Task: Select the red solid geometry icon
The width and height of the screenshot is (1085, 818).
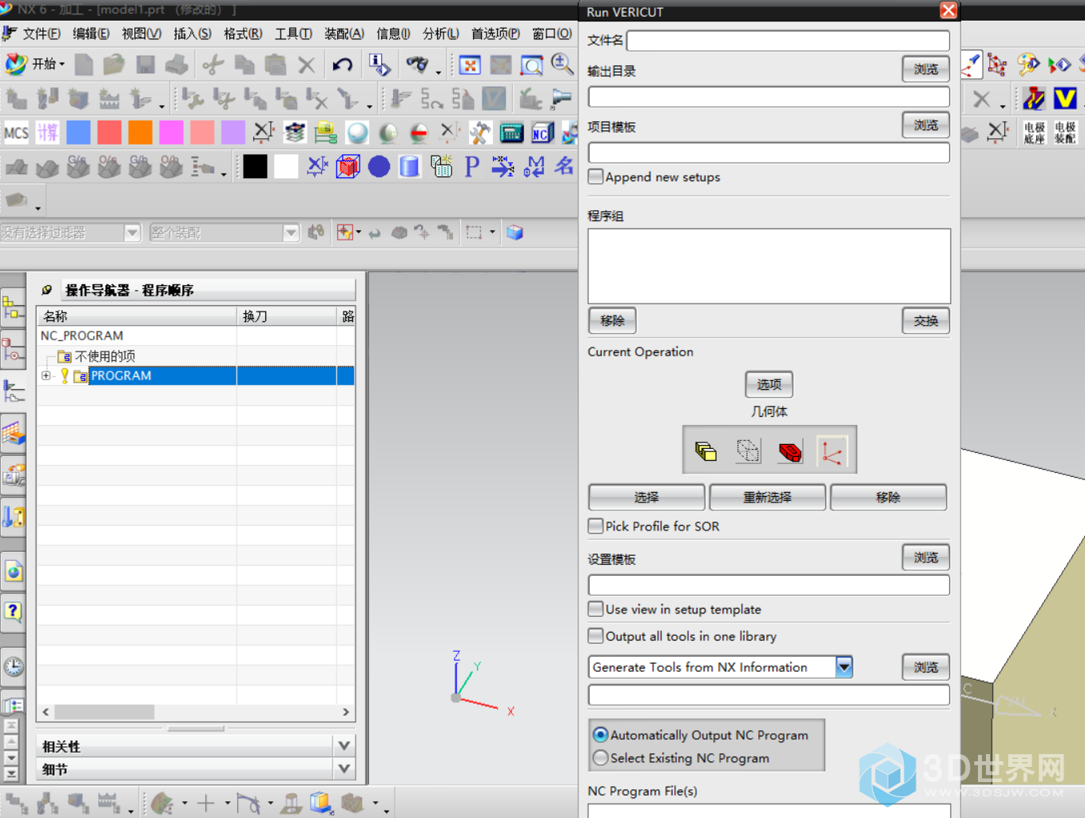Action: (789, 451)
